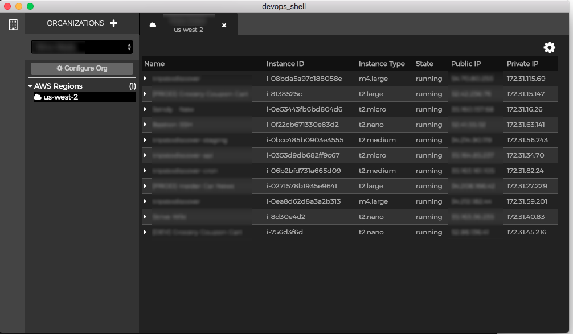
Task: Click private IP 172.31.45.216
Action: coord(526,232)
